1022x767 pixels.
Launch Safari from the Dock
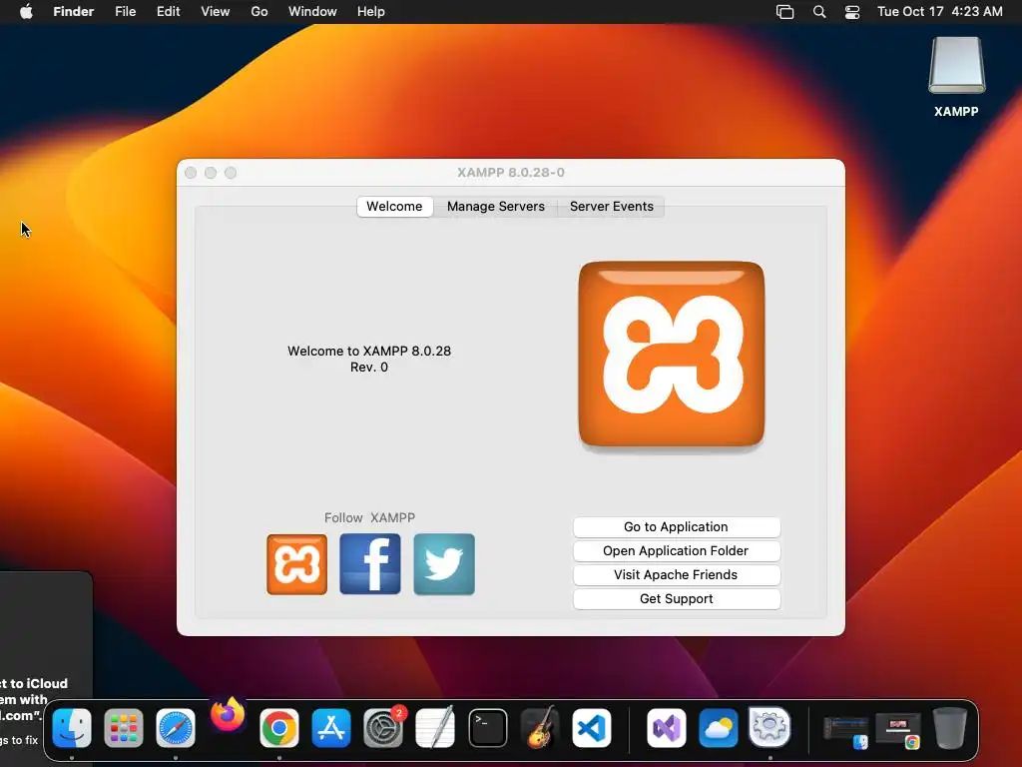coord(176,728)
